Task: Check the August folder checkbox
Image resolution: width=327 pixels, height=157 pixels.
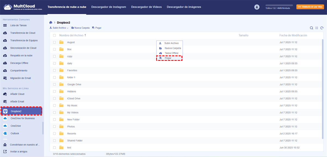Action: point(55,42)
